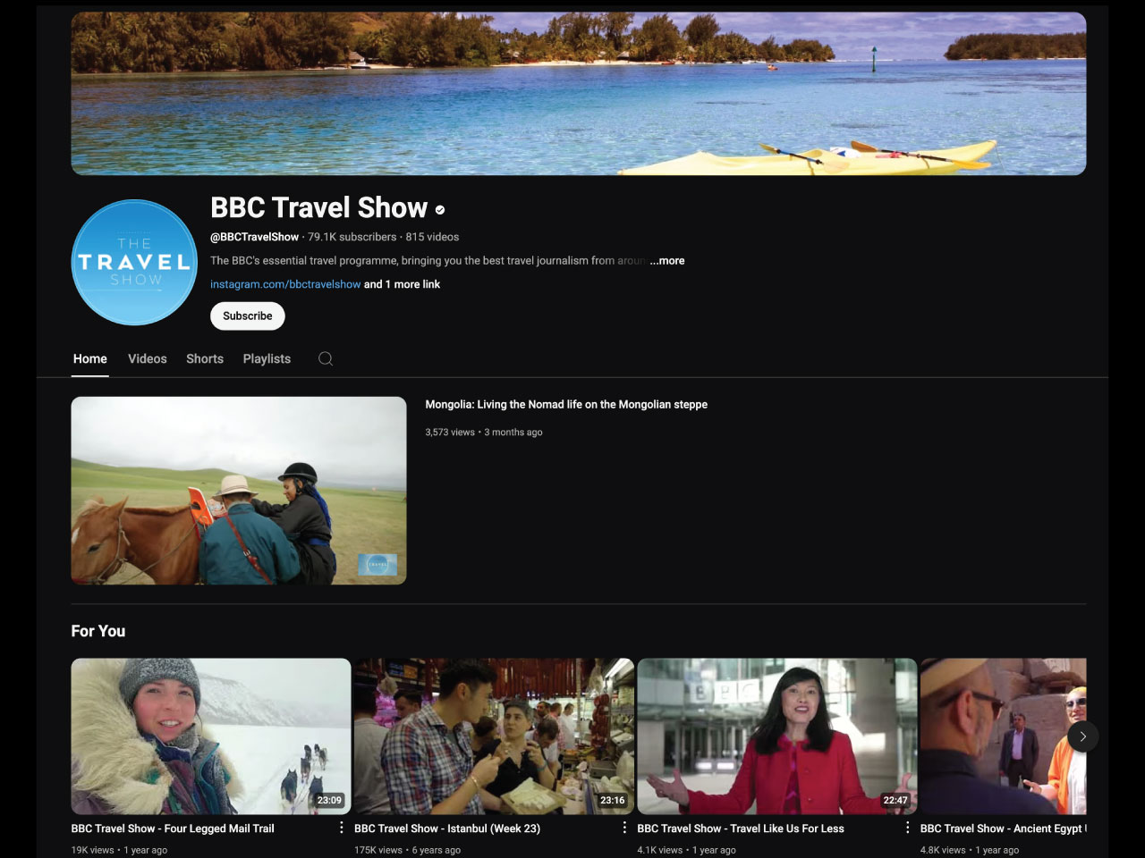Click the Ancient Egypt video thumbnail

tap(1003, 736)
